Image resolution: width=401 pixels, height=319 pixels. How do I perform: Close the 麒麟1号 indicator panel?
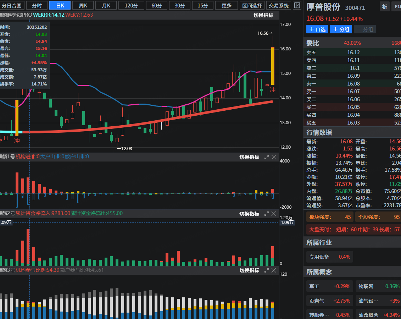point(274,157)
